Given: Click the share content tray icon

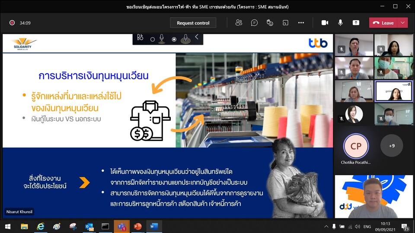Looking at the screenshot, I should pos(356,23).
